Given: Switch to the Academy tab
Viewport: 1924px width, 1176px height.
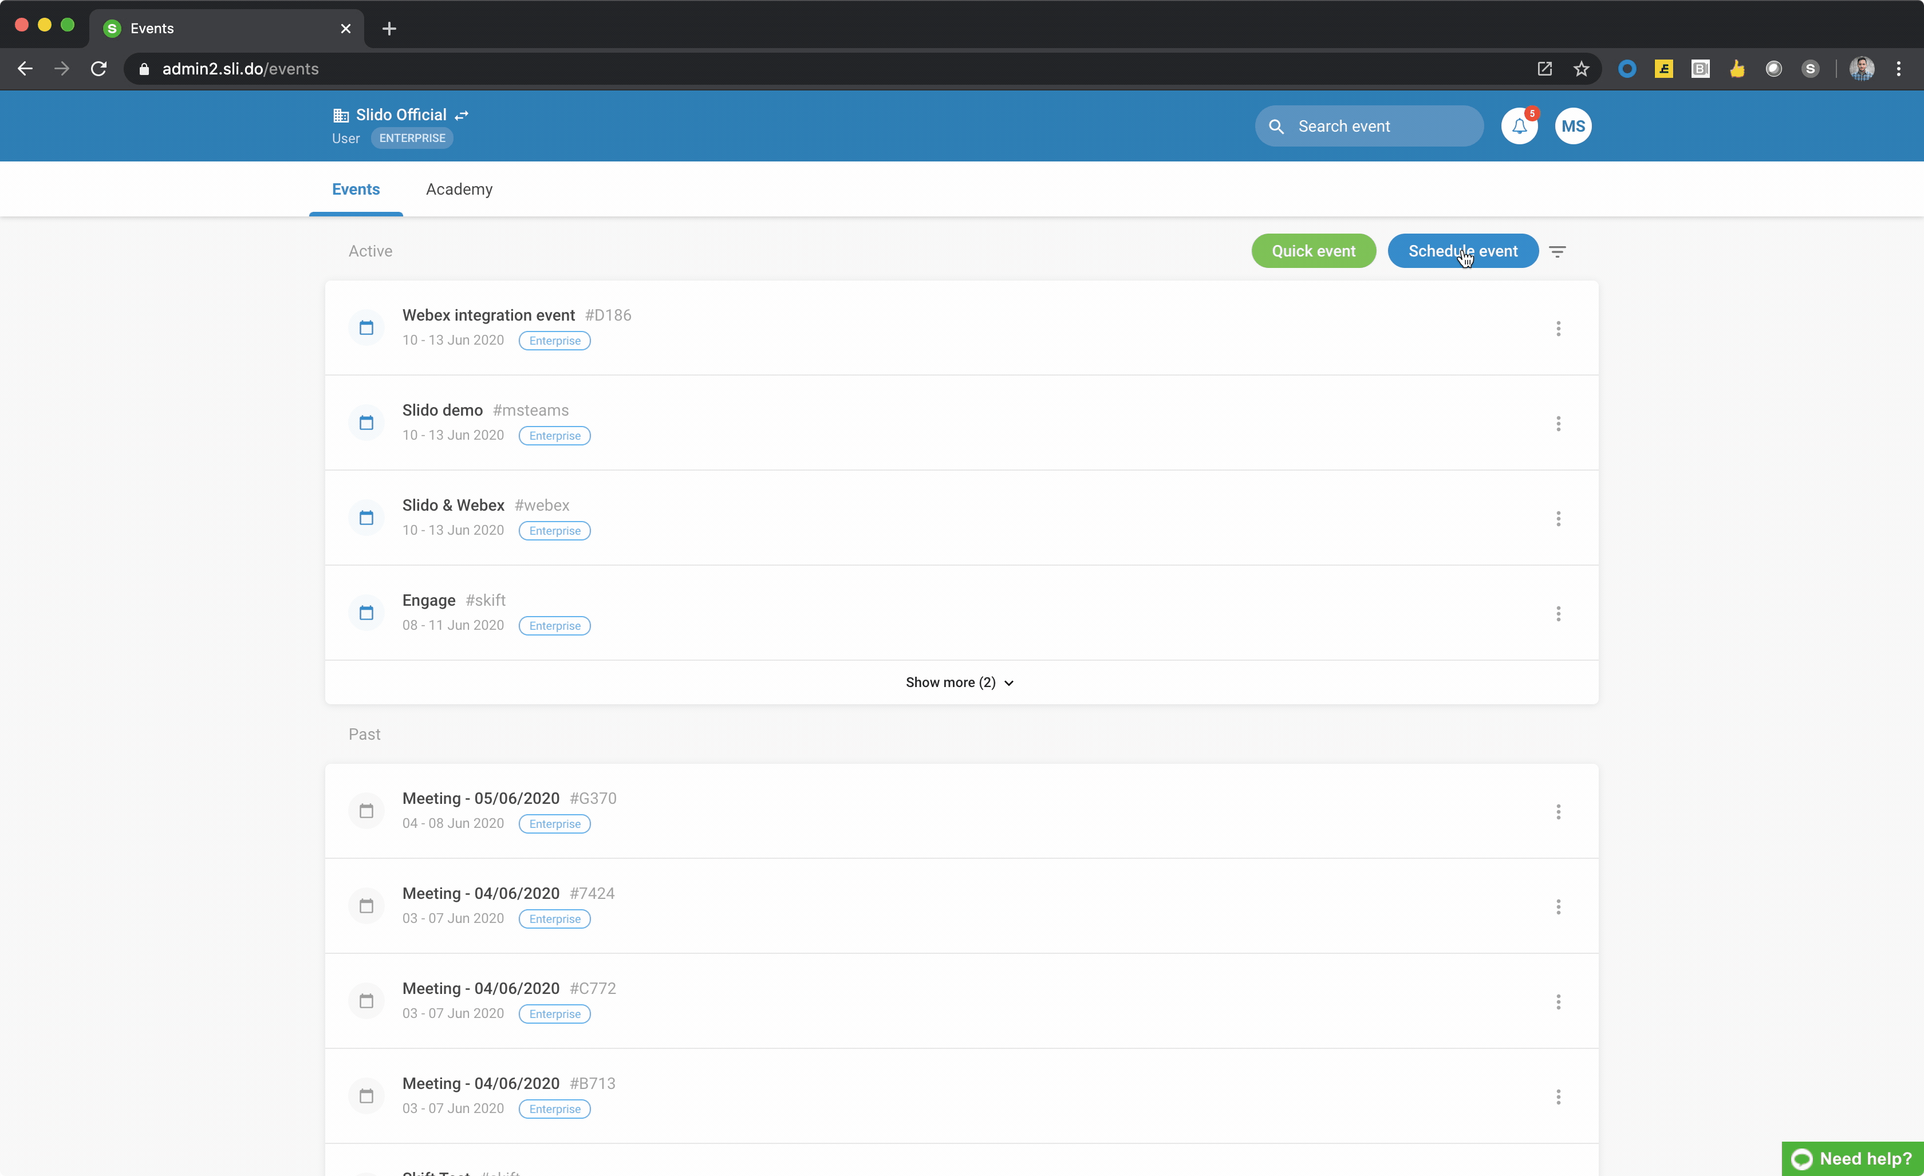Looking at the screenshot, I should click(459, 189).
